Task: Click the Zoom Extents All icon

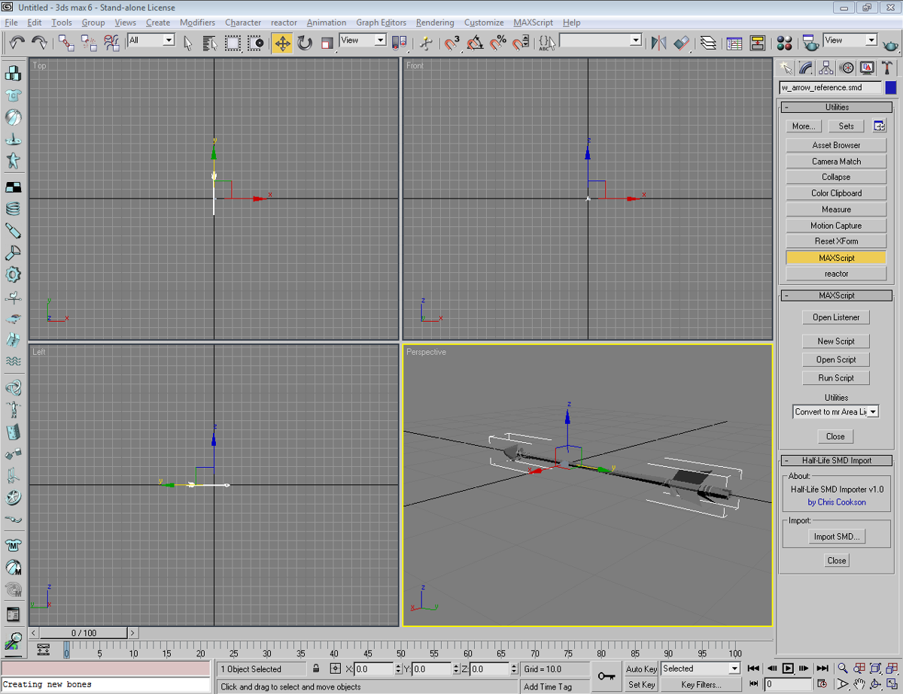Action: (891, 668)
